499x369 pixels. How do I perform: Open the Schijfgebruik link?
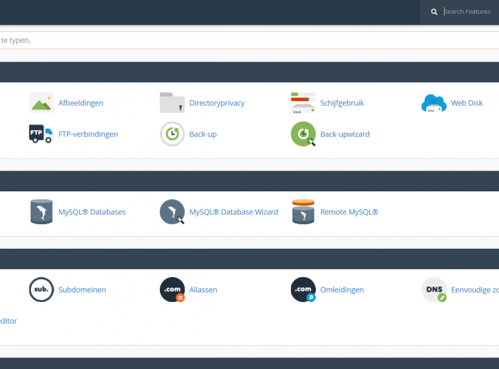click(x=342, y=103)
